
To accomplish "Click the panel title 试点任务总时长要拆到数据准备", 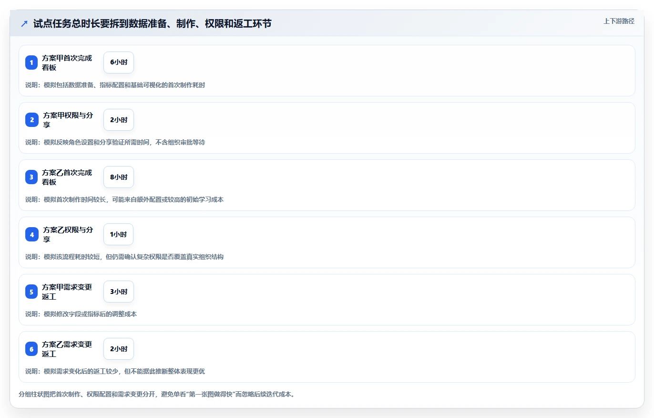I will (x=152, y=23).
